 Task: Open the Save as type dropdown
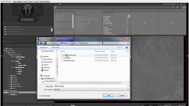click(92, 90)
